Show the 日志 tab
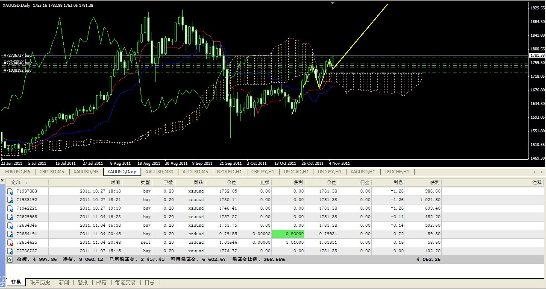 149,282
